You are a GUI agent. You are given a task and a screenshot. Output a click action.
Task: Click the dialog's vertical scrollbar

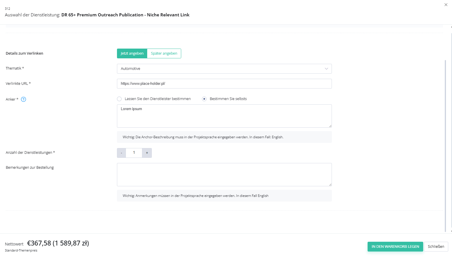pos(445,144)
